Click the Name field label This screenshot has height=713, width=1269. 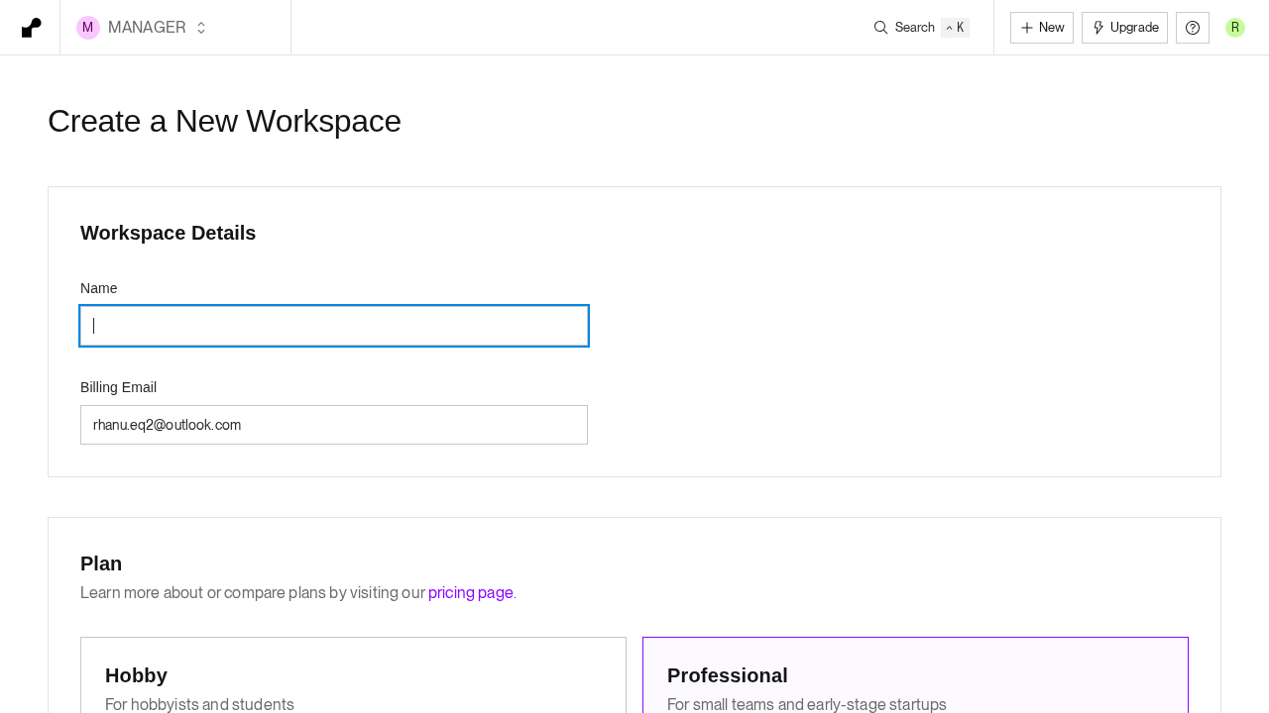coord(99,288)
